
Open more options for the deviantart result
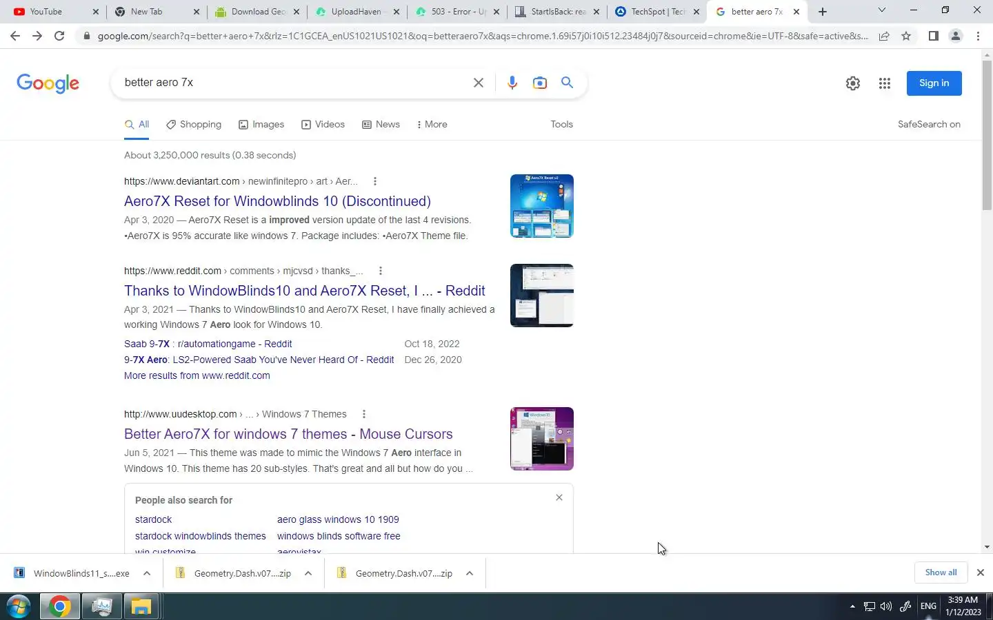tap(375, 181)
